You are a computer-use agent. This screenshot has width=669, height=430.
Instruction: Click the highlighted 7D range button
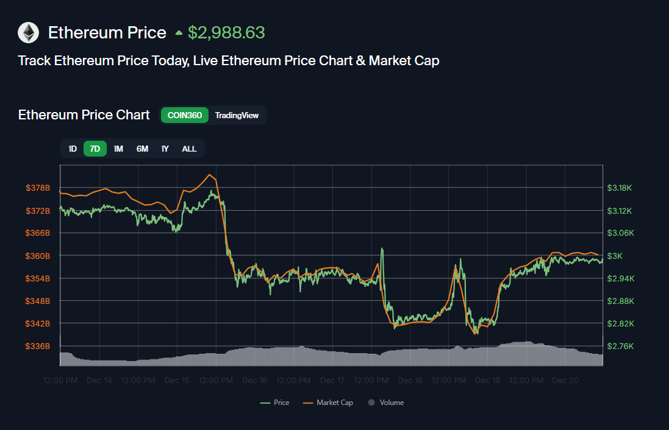(95, 148)
